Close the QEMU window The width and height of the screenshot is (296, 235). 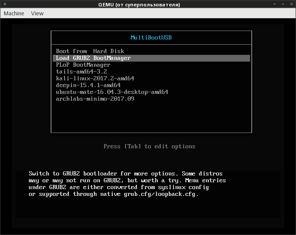click(x=291, y=4)
